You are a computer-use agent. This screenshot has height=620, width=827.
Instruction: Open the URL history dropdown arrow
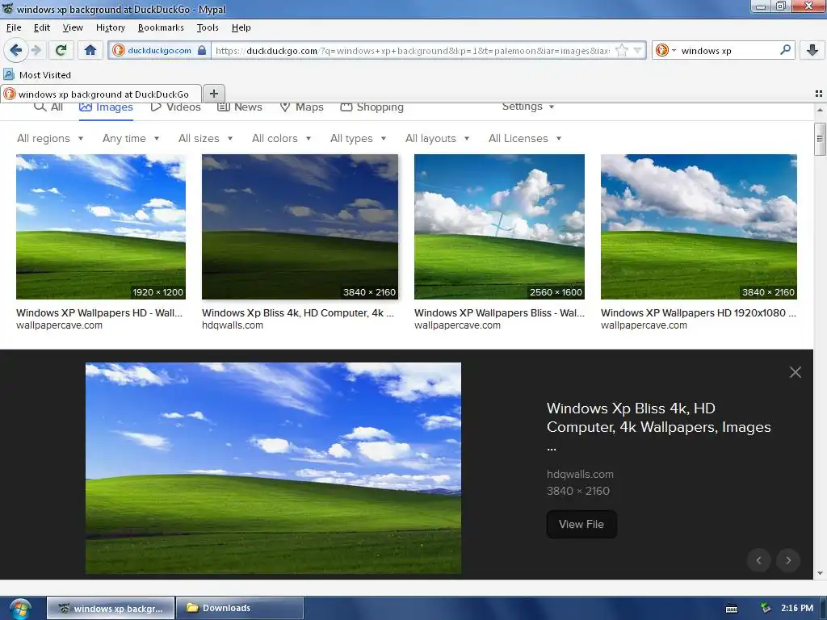pyautogui.click(x=638, y=51)
